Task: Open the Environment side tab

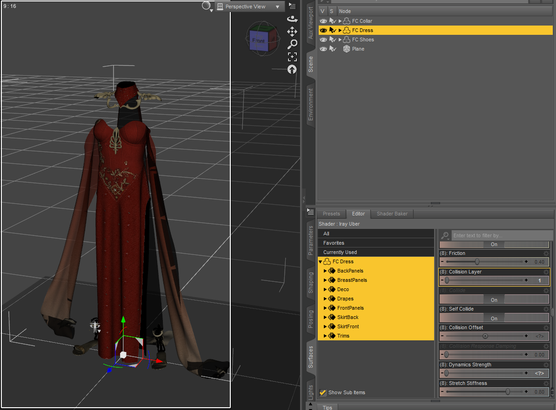Action: point(311,104)
